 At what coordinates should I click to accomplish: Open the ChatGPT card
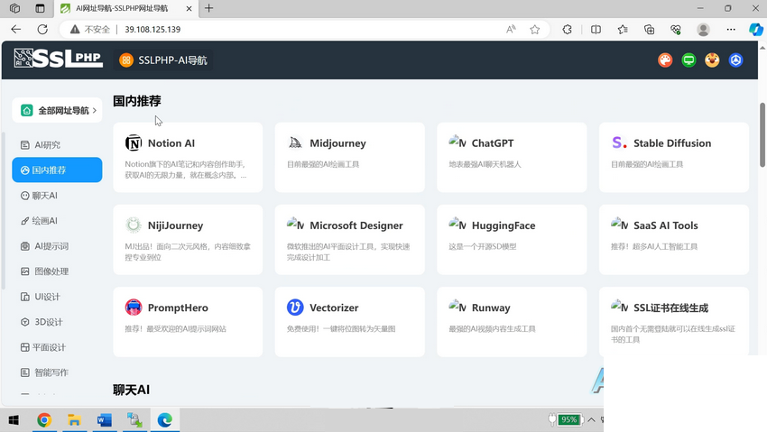[512, 157]
